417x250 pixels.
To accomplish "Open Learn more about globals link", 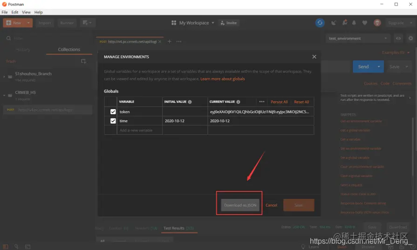I will tap(223, 79).
